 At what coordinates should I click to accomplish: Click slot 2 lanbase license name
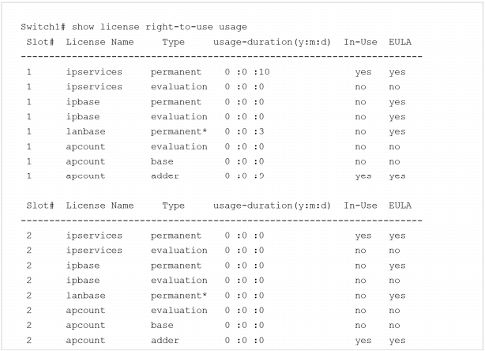tap(85, 296)
